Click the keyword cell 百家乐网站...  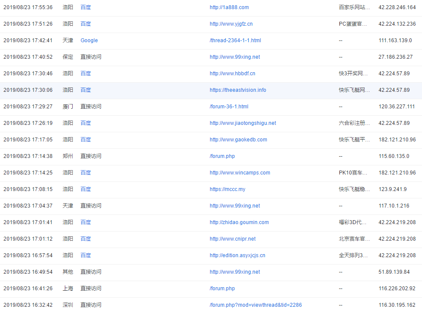pos(354,7)
